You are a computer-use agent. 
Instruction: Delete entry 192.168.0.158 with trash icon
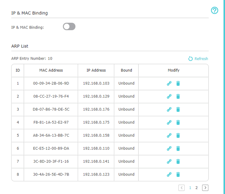coord(178,135)
